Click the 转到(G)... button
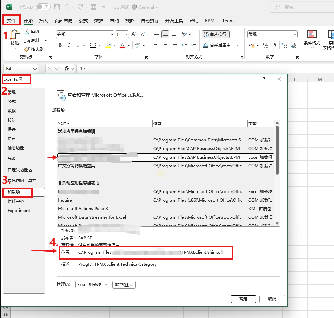 [x=124, y=285]
